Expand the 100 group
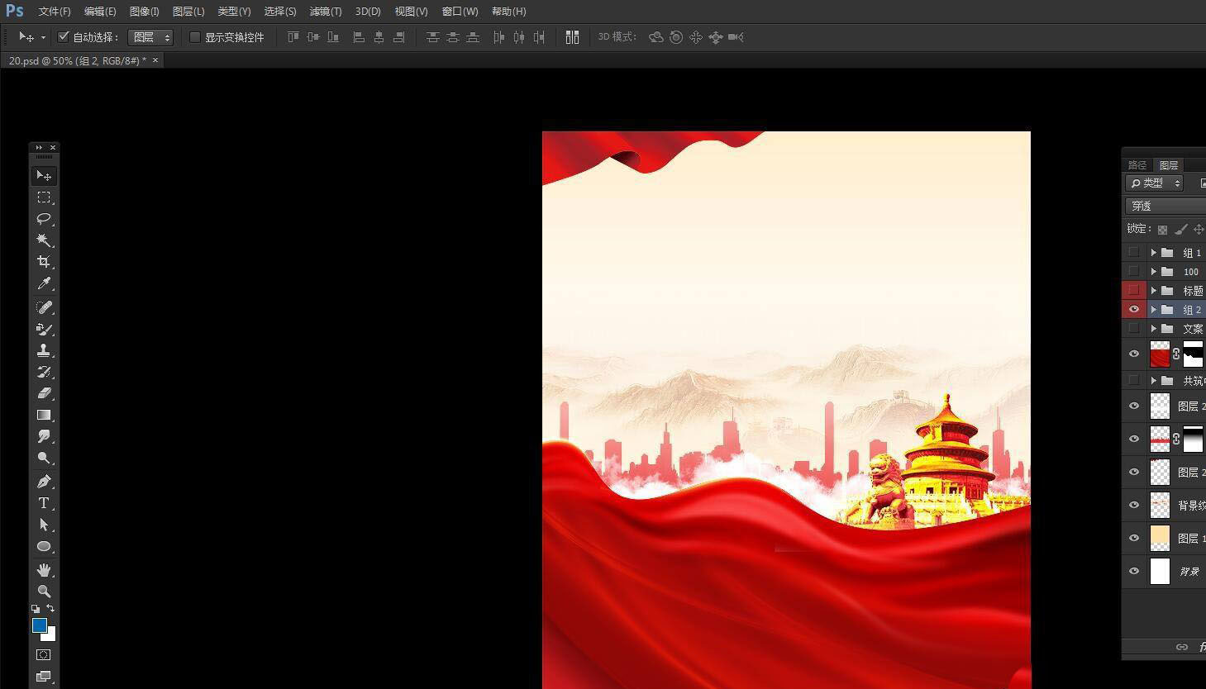1206x689 pixels. tap(1153, 271)
